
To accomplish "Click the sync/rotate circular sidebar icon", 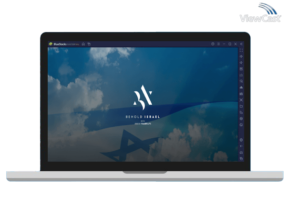I will tap(241, 81).
